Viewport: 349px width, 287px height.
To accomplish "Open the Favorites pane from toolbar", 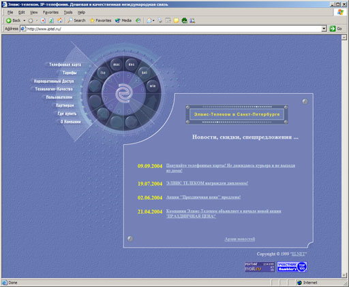I will click(100, 20).
